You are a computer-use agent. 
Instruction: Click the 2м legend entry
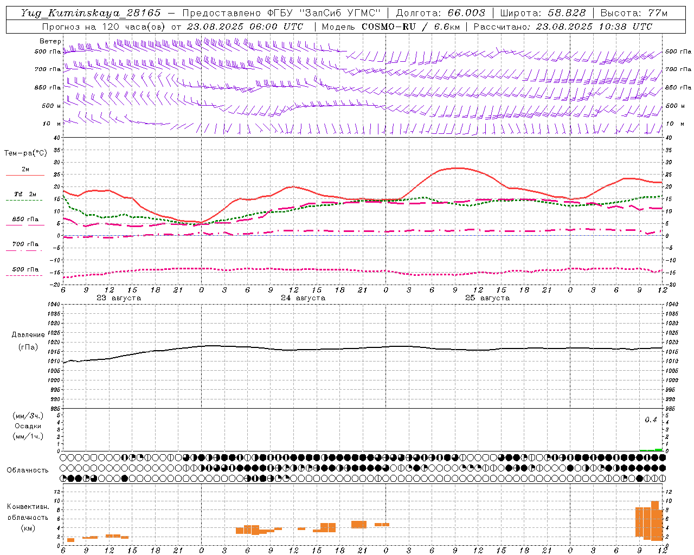pos(25,169)
